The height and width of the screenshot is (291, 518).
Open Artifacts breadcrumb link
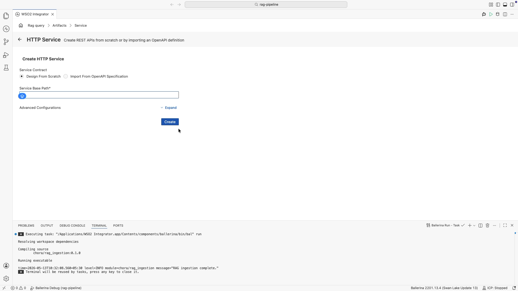click(x=59, y=25)
